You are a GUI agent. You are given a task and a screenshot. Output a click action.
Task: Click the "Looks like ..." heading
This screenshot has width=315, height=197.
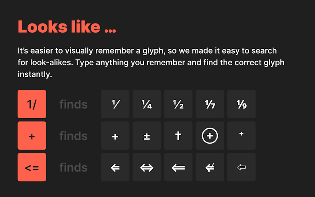point(67,27)
